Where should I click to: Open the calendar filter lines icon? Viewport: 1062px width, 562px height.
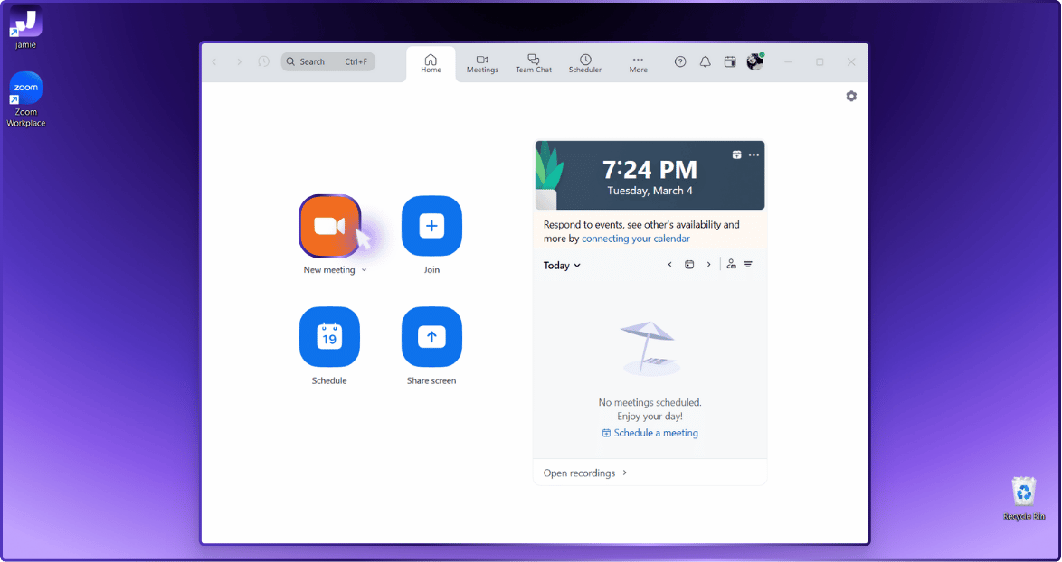point(748,265)
